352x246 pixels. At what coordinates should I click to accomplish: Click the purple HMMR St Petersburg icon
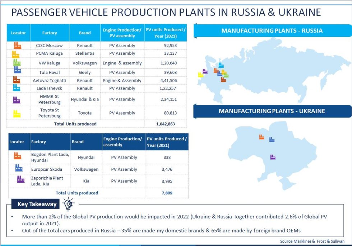coord(17,100)
